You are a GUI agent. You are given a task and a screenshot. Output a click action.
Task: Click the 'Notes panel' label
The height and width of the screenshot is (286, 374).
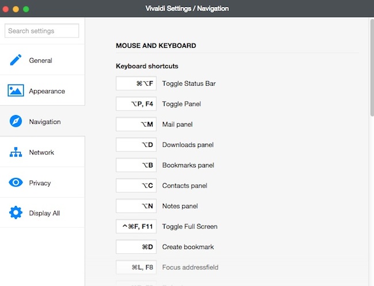180,206
